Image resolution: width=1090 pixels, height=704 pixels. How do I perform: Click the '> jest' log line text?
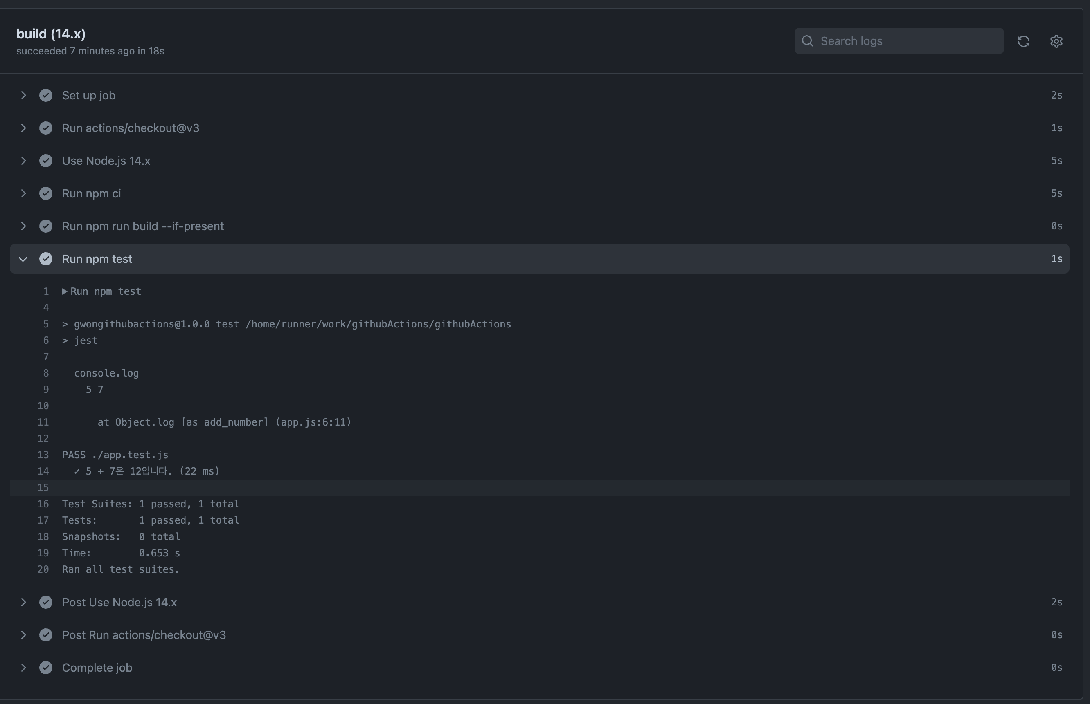click(x=80, y=341)
